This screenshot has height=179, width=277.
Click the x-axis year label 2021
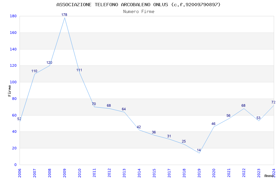point(229,173)
